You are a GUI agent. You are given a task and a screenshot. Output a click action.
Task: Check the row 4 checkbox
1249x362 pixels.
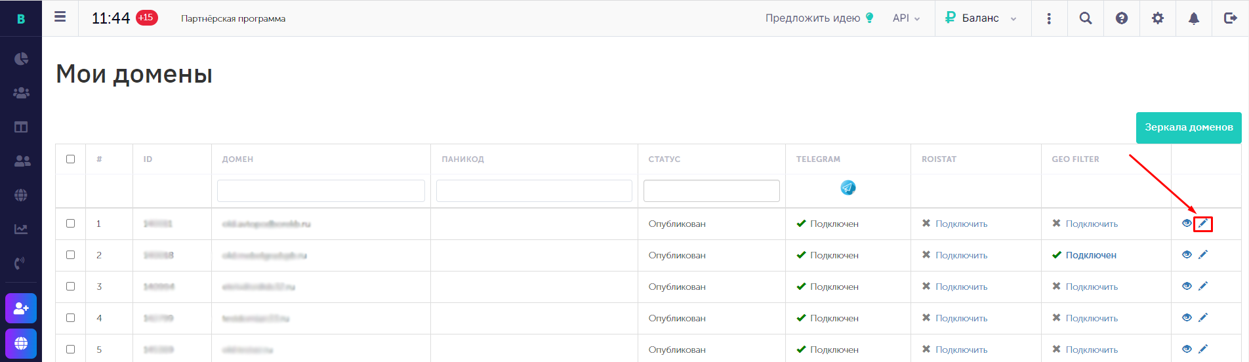(x=70, y=317)
